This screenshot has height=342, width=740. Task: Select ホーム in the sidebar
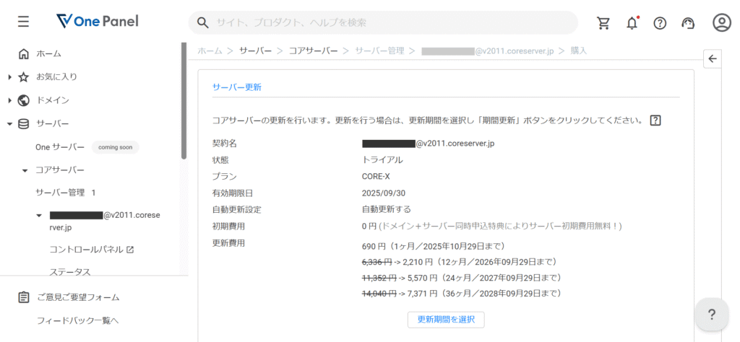(x=48, y=53)
